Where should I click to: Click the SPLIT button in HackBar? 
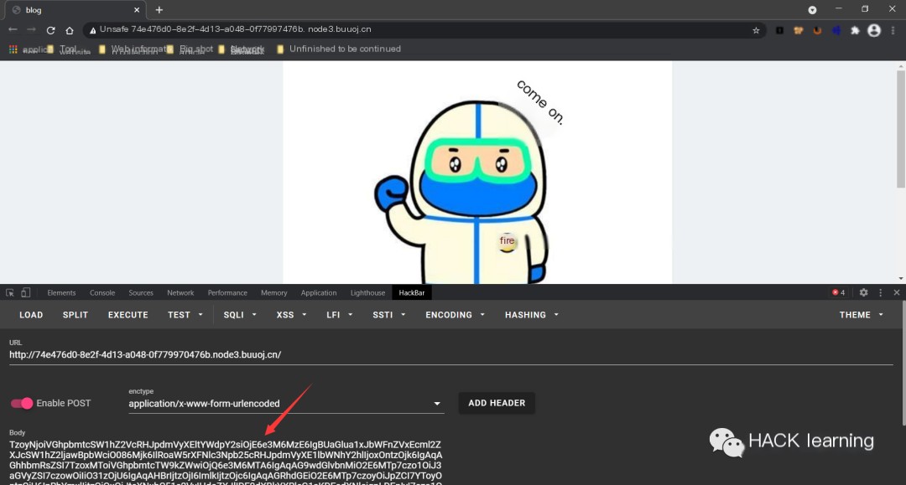(75, 315)
